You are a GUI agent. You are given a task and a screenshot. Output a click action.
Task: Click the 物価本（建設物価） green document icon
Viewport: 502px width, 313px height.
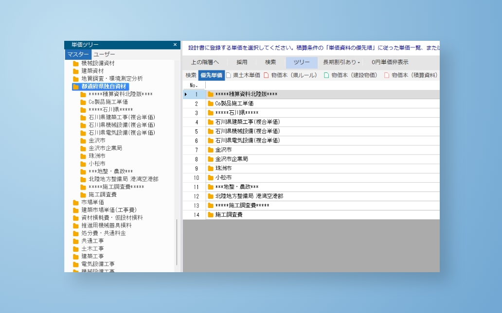tap(326, 75)
